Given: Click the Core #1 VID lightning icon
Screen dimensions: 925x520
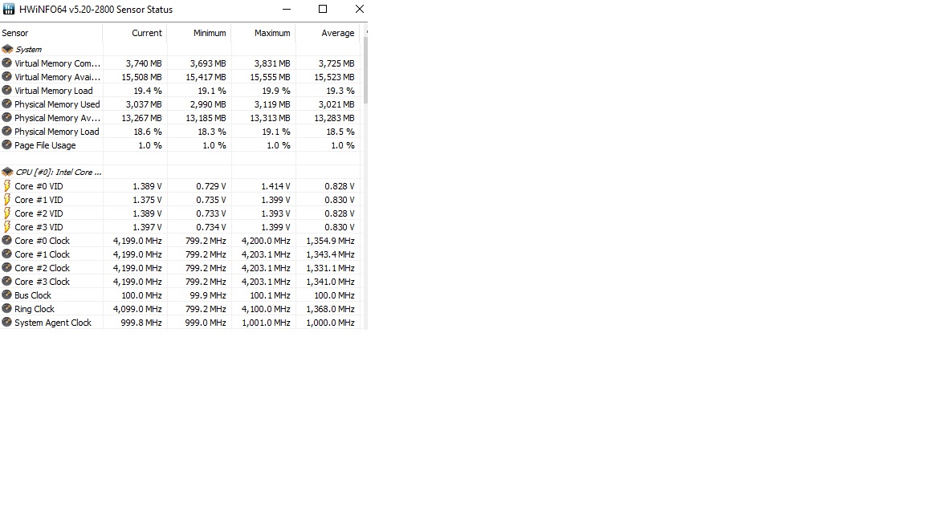Looking at the screenshot, I should pos(7,199).
